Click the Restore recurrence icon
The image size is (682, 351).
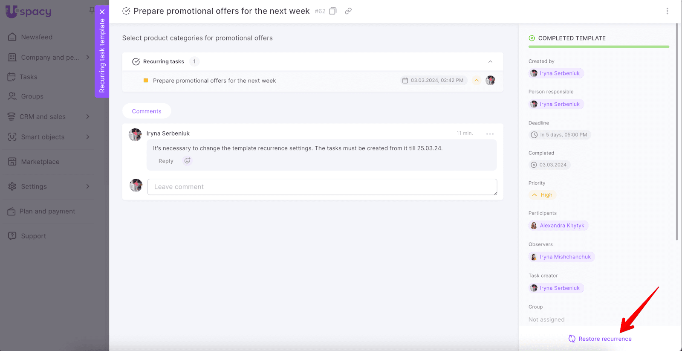(572, 339)
